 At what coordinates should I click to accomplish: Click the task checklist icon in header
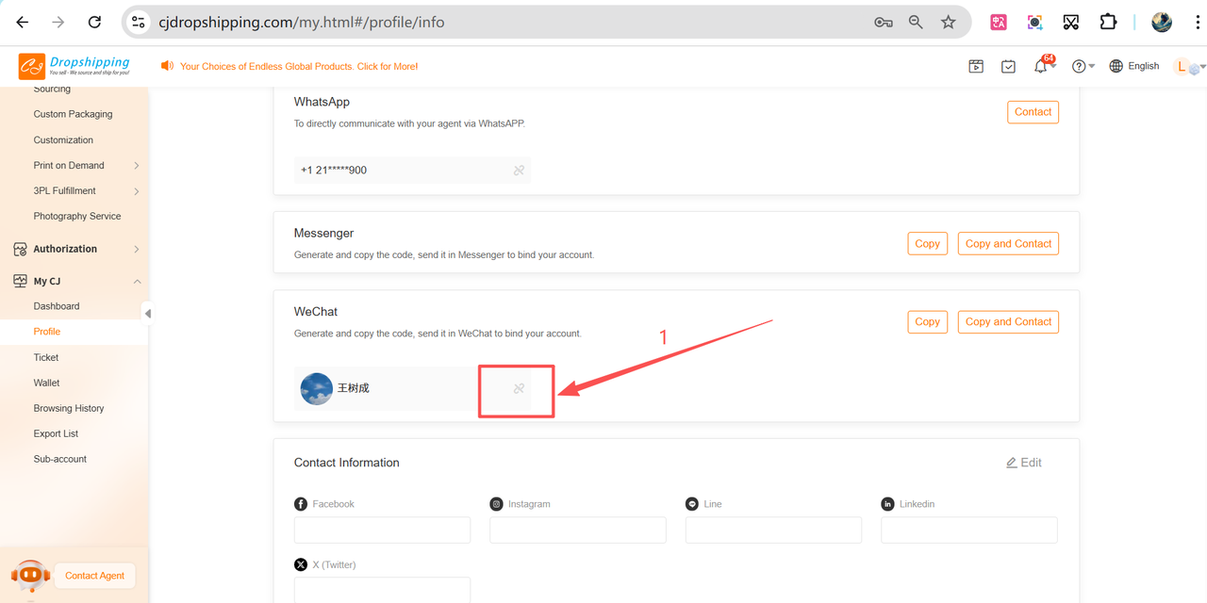[1008, 66]
